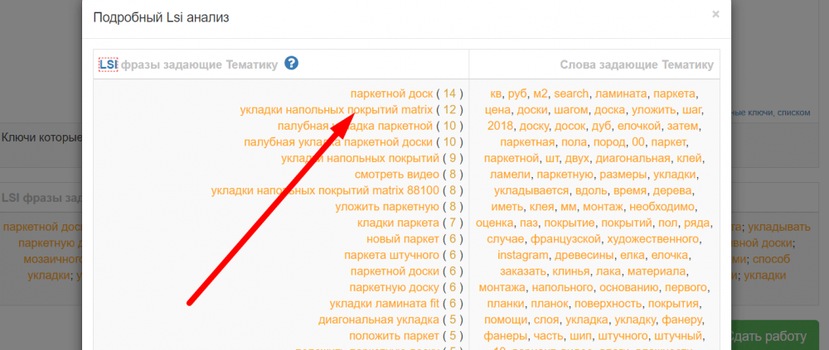Open the 'ключи, списком' link behind the dialog
The width and height of the screenshot is (829, 350).
(770, 113)
